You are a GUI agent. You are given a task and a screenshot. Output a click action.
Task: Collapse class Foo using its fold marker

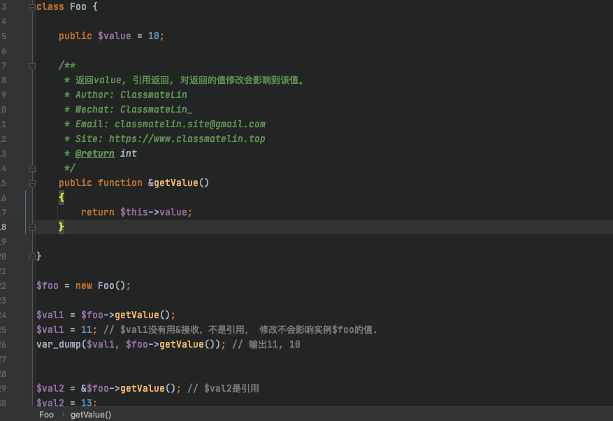pyautogui.click(x=32, y=6)
